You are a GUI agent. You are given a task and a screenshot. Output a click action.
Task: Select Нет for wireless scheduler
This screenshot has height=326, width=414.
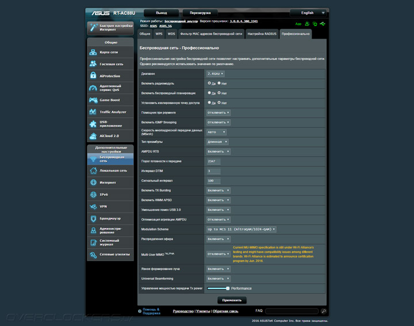[219, 93]
